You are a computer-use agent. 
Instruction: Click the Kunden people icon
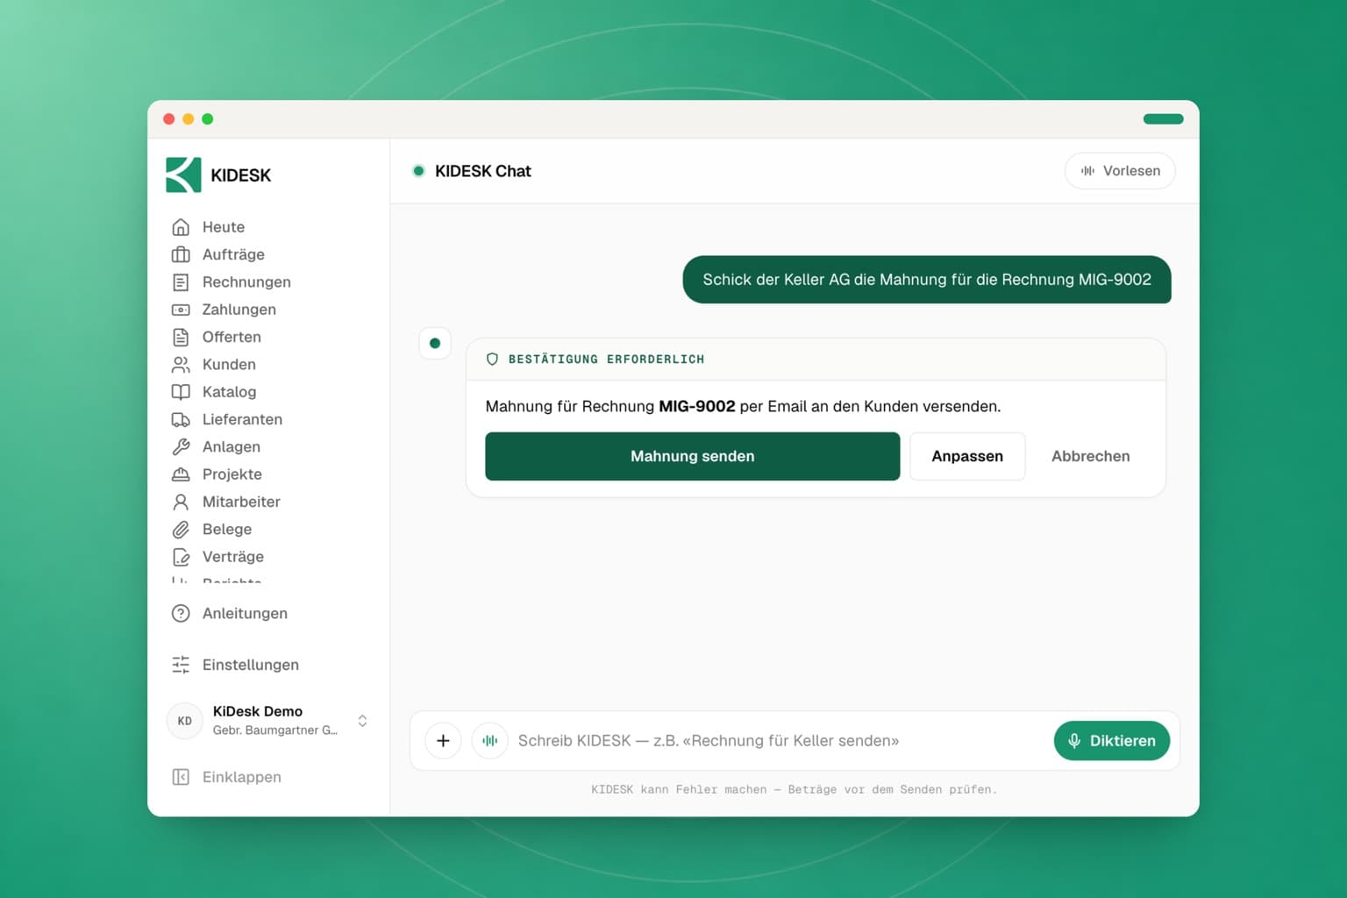click(181, 364)
